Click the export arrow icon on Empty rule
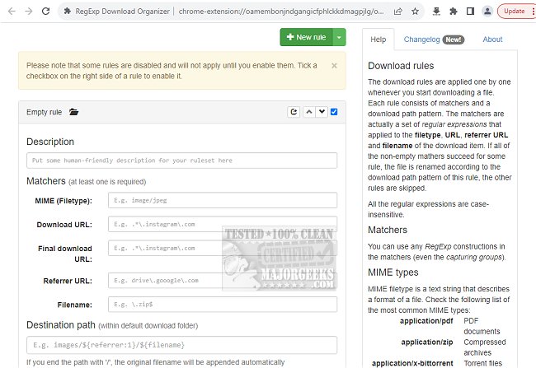The image size is (536, 368). [x=294, y=112]
